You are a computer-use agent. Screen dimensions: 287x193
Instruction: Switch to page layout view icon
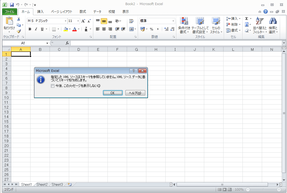point(225,190)
